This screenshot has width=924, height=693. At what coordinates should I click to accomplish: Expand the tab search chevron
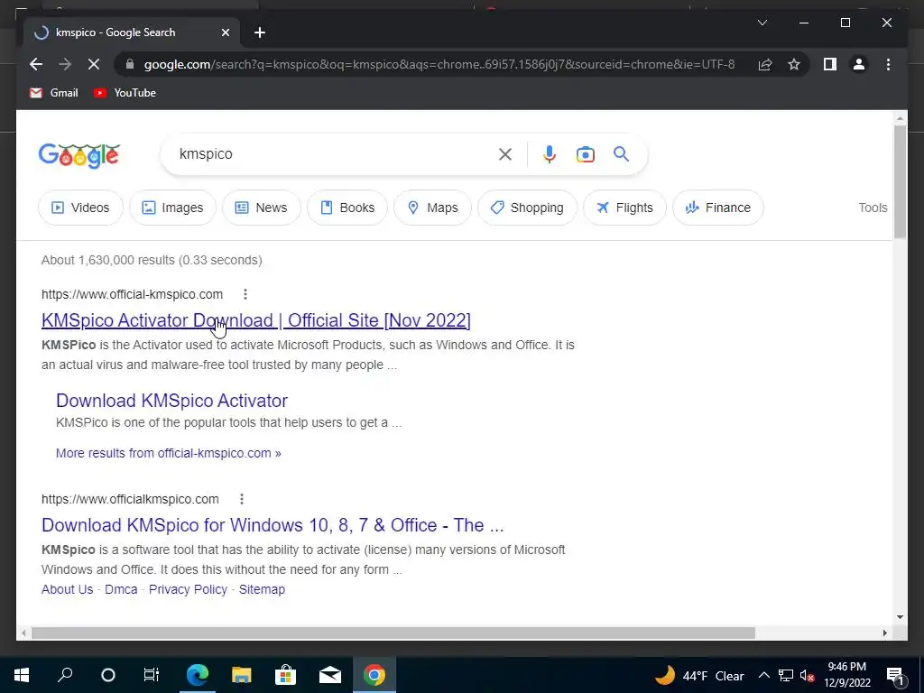762,23
